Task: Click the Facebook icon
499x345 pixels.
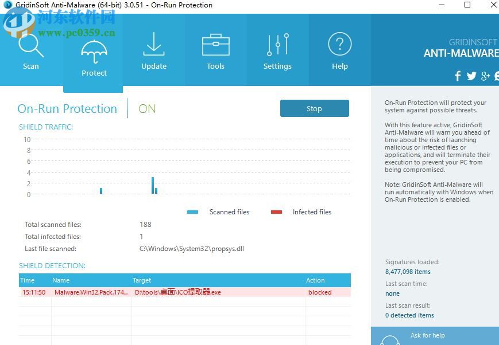Action: click(457, 76)
